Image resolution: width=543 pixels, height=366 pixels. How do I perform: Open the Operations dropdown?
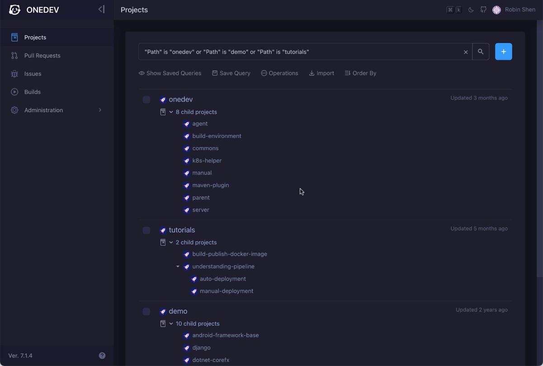coord(279,73)
